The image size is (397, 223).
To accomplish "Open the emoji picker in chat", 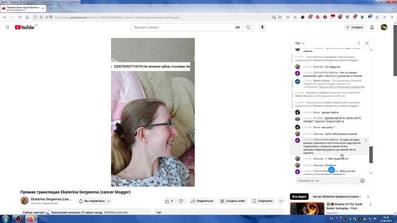I will point(362,181).
